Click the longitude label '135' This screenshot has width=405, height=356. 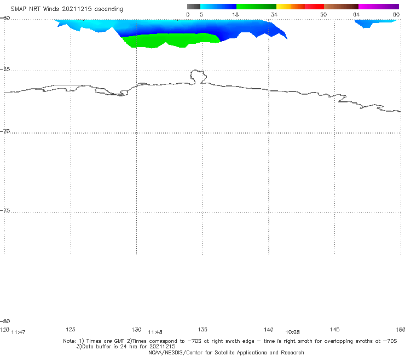pos(202,330)
